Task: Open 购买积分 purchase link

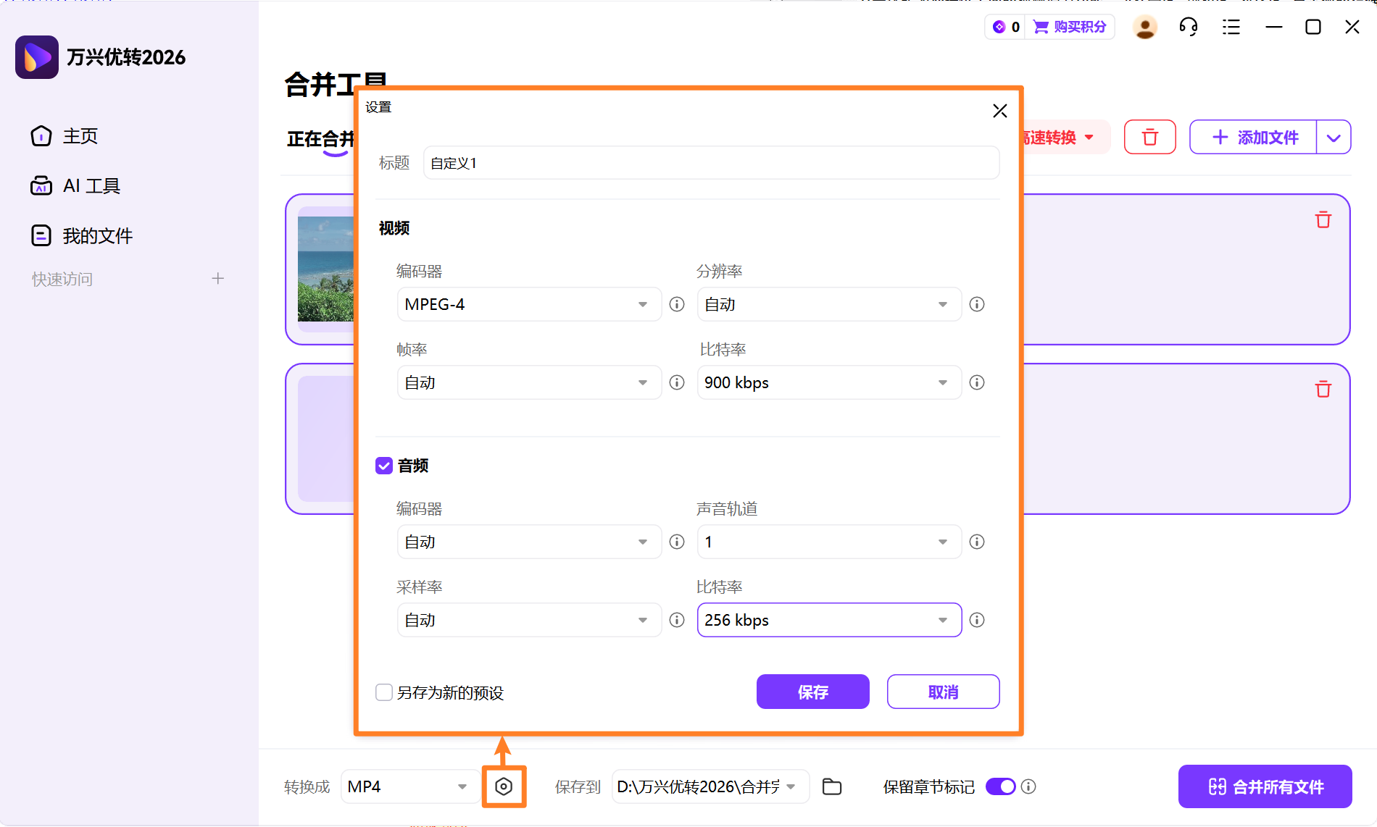Action: click(1070, 26)
